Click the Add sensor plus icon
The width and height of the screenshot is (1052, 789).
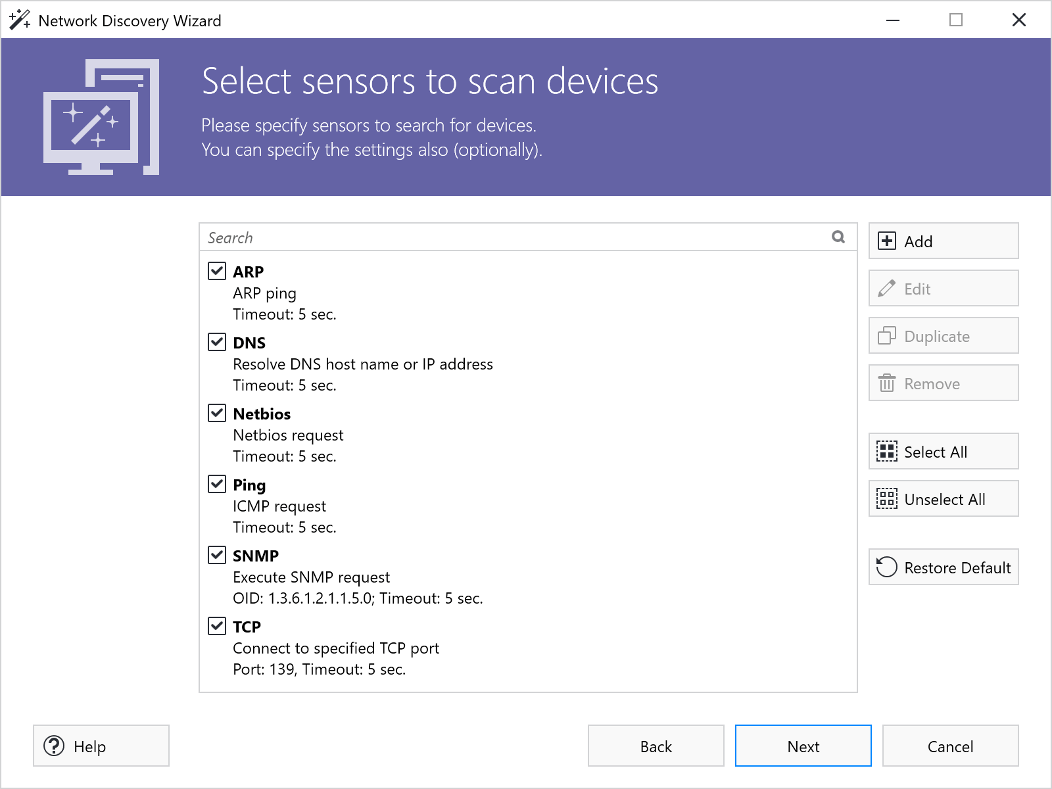[887, 241]
